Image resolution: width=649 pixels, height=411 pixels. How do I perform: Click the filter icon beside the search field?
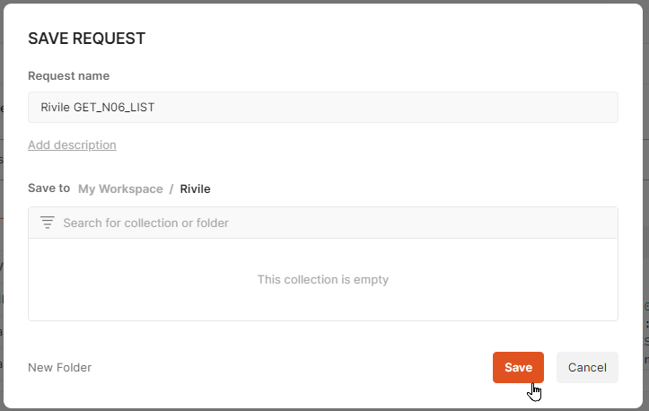48,223
